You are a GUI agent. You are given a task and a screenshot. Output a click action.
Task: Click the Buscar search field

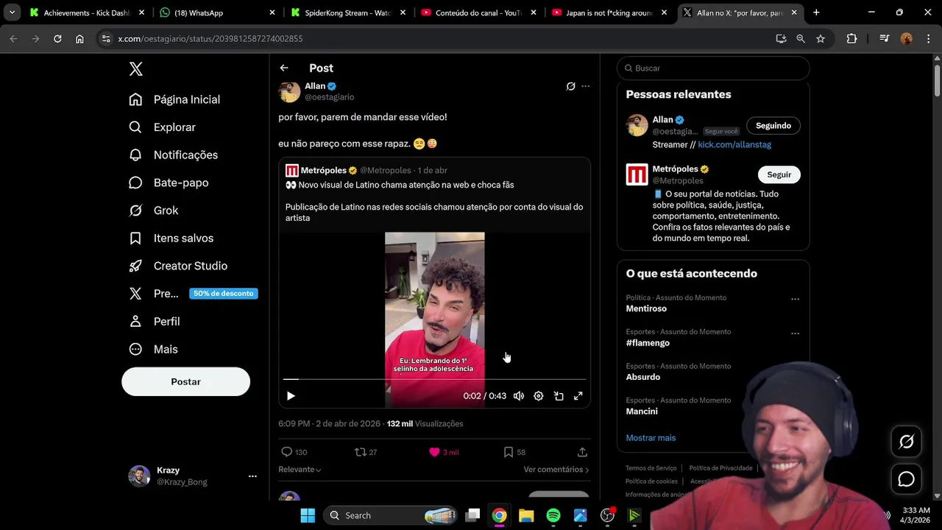click(x=713, y=68)
